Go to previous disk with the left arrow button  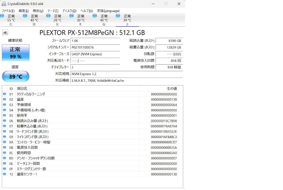pos(5,32)
